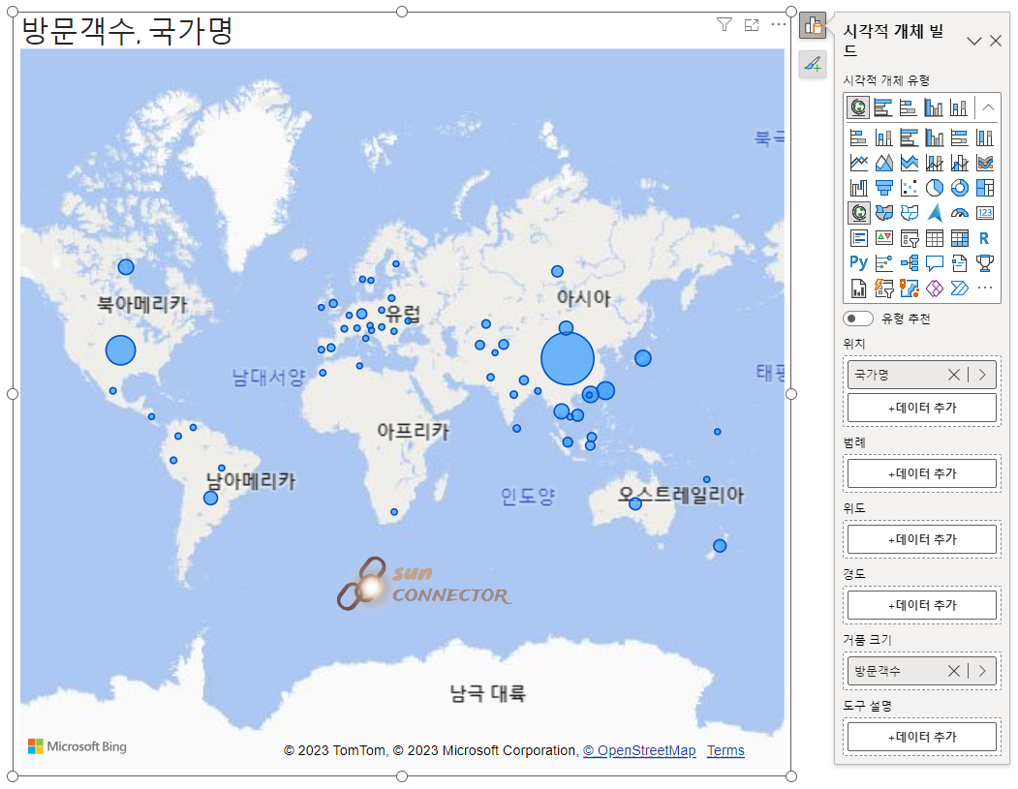Viewport: 1018px width, 789px height.
Task: Collapse the visual type gallery with up chevron
Action: tap(988, 107)
